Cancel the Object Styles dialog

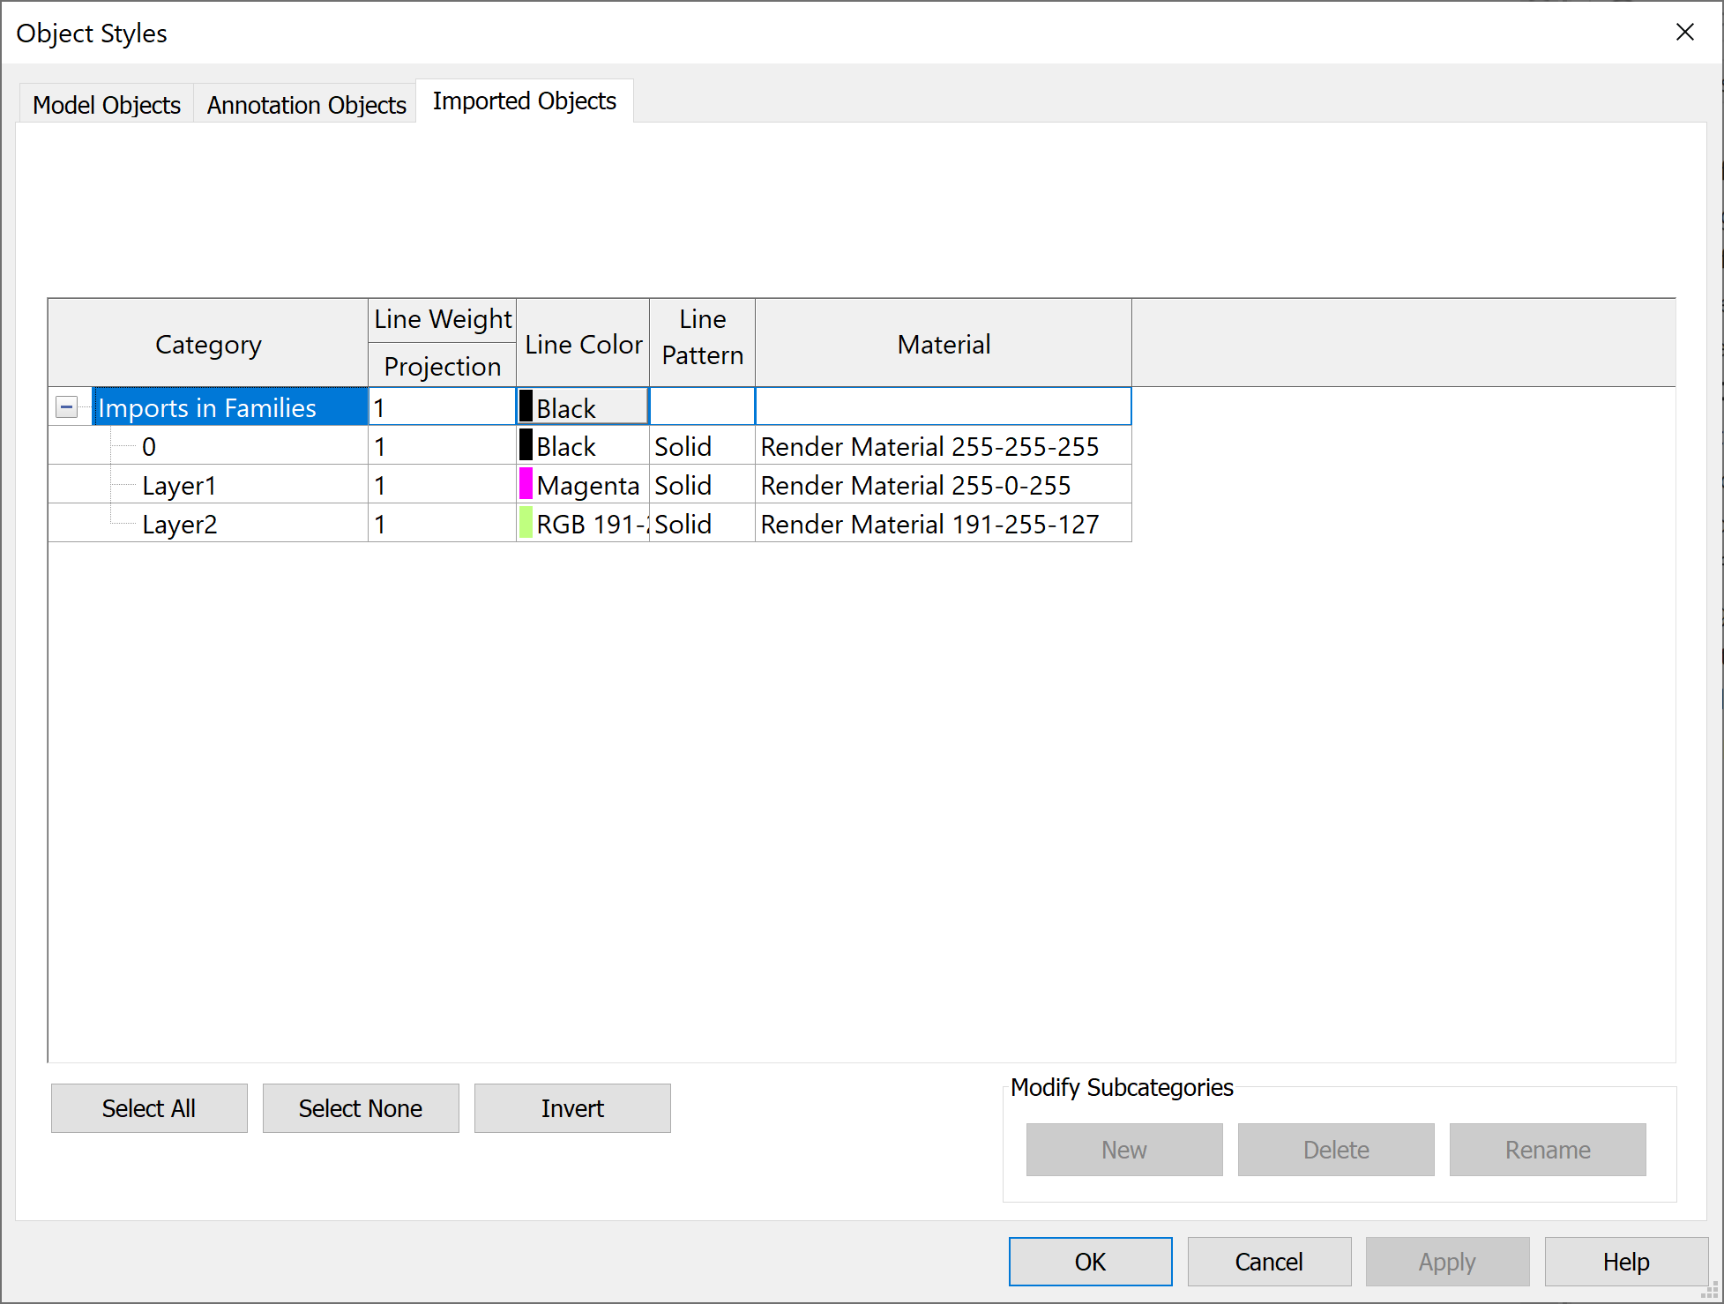coord(1268,1261)
